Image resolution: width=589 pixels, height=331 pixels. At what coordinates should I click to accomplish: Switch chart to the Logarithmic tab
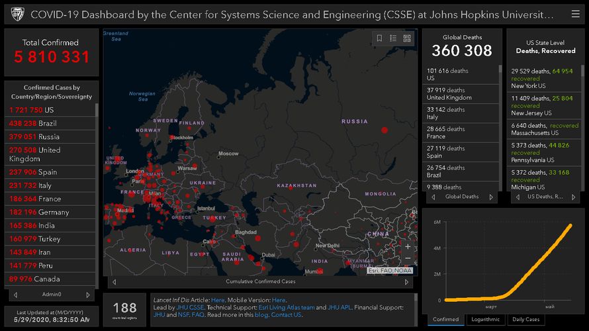tap(485, 319)
